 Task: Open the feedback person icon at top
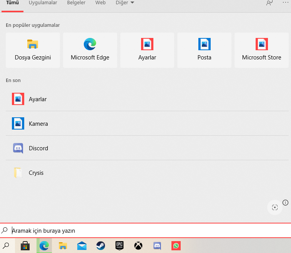tap(269, 3)
